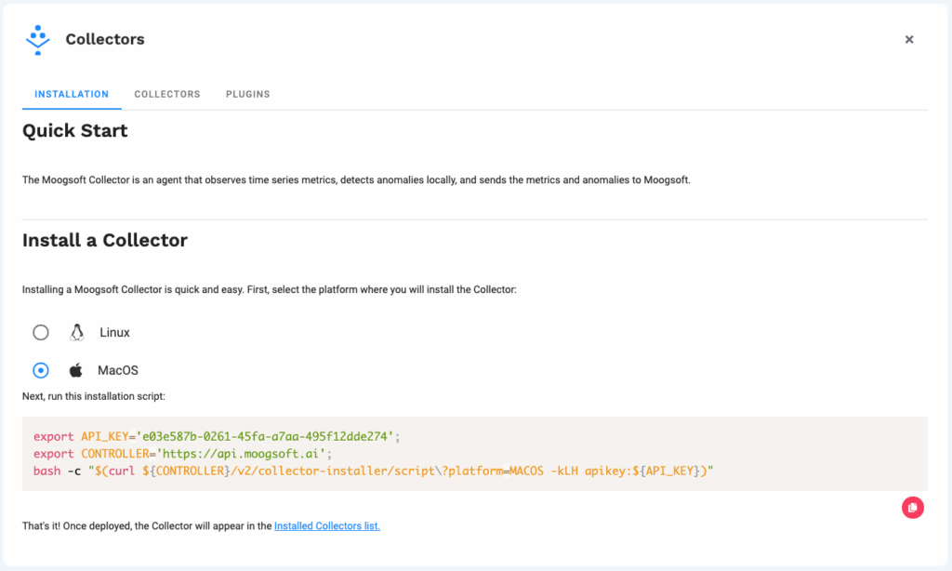
Task: Click 'Installing a Moogsoft Collector is quick' sentence
Action: [270, 290]
